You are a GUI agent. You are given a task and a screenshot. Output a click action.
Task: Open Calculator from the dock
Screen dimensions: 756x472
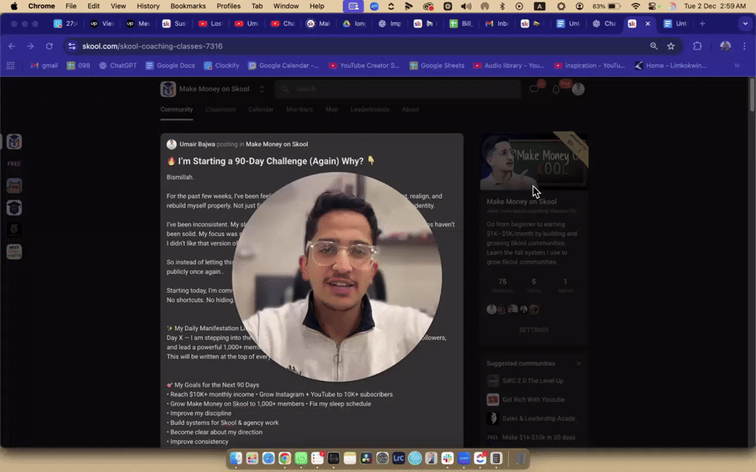tap(496, 459)
